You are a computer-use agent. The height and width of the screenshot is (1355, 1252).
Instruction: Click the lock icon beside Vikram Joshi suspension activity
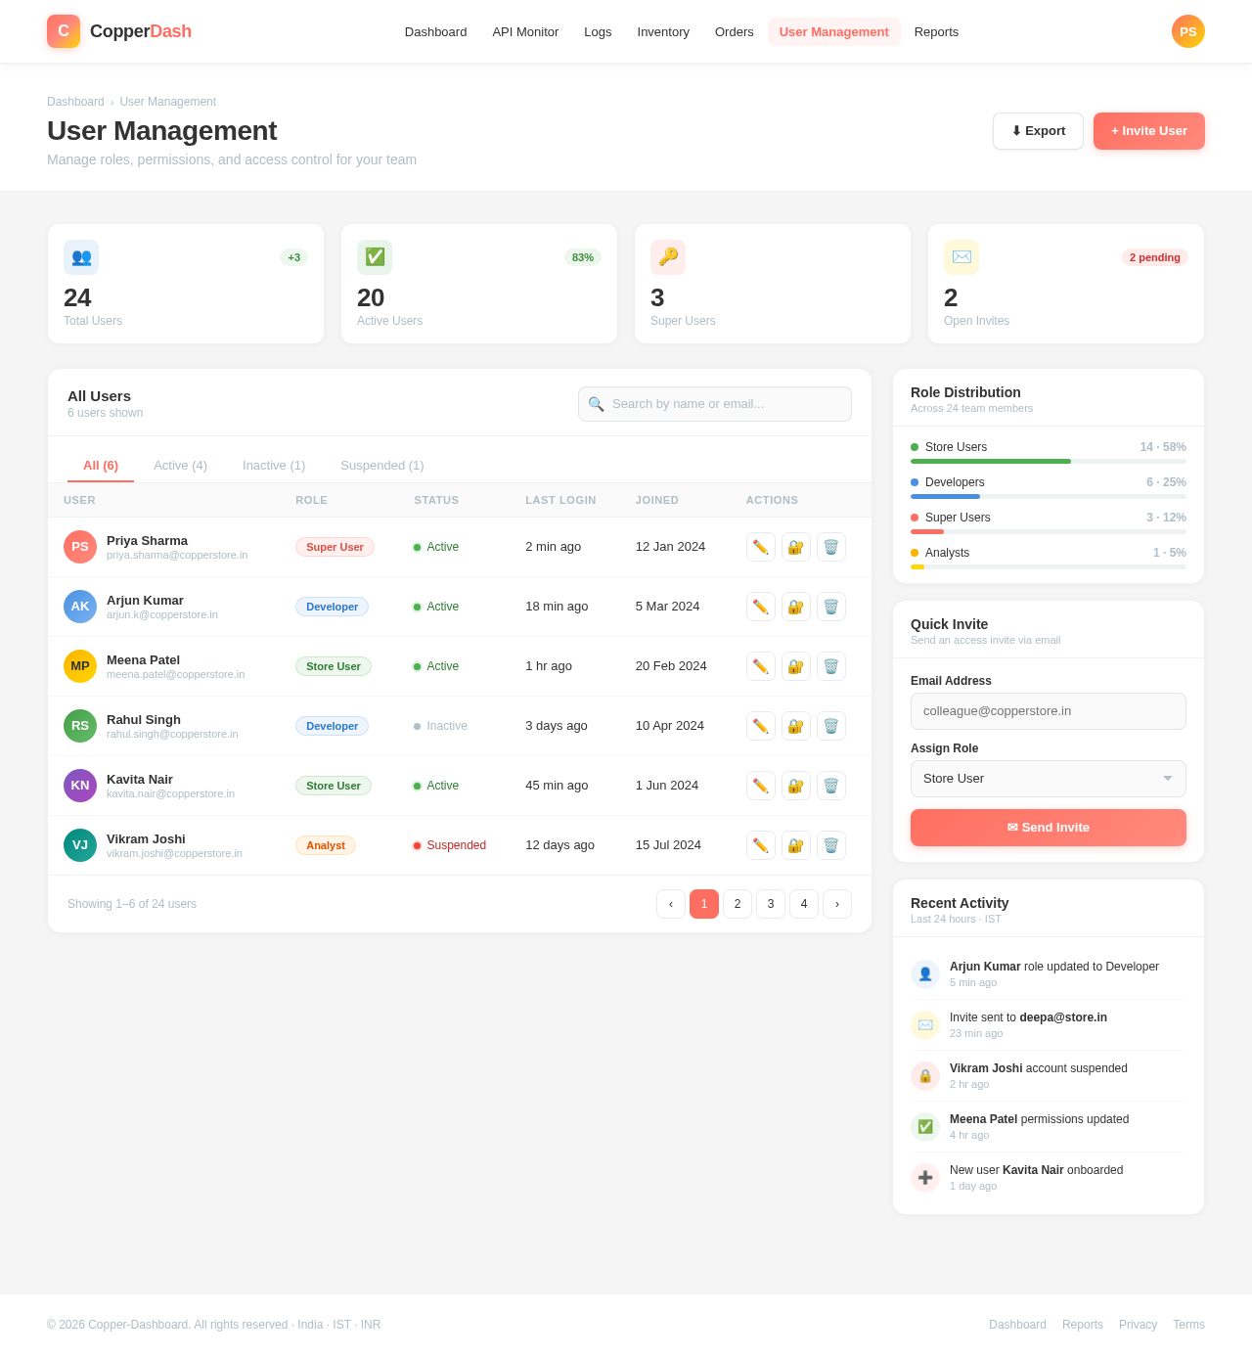pyautogui.click(x=925, y=1075)
